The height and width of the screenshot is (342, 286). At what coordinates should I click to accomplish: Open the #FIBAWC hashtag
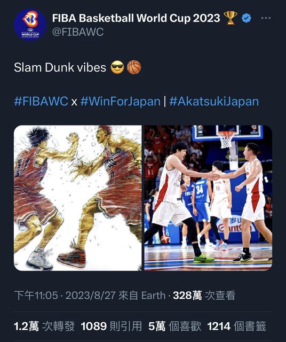[x=41, y=102]
